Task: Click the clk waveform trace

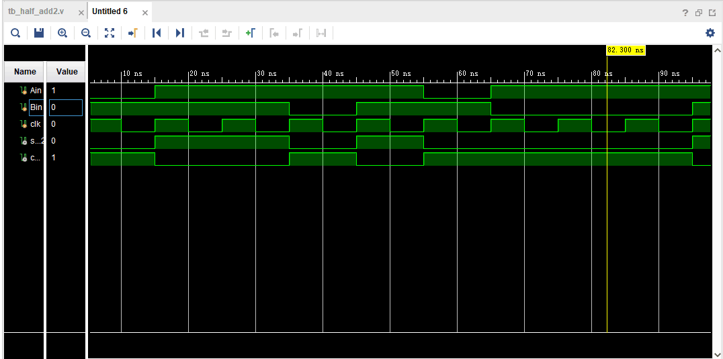Action: point(400,125)
